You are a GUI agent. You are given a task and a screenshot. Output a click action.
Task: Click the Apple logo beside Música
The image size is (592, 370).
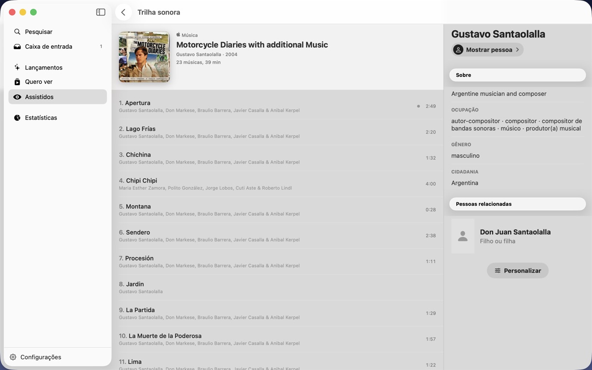click(178, 35)
